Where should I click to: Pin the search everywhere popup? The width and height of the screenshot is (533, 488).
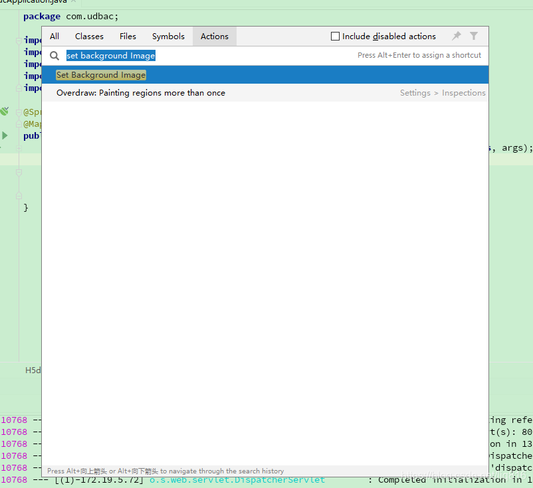456,36
